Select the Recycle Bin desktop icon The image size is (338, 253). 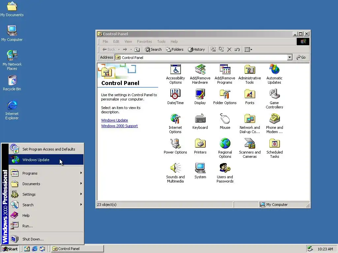[12, 83]
